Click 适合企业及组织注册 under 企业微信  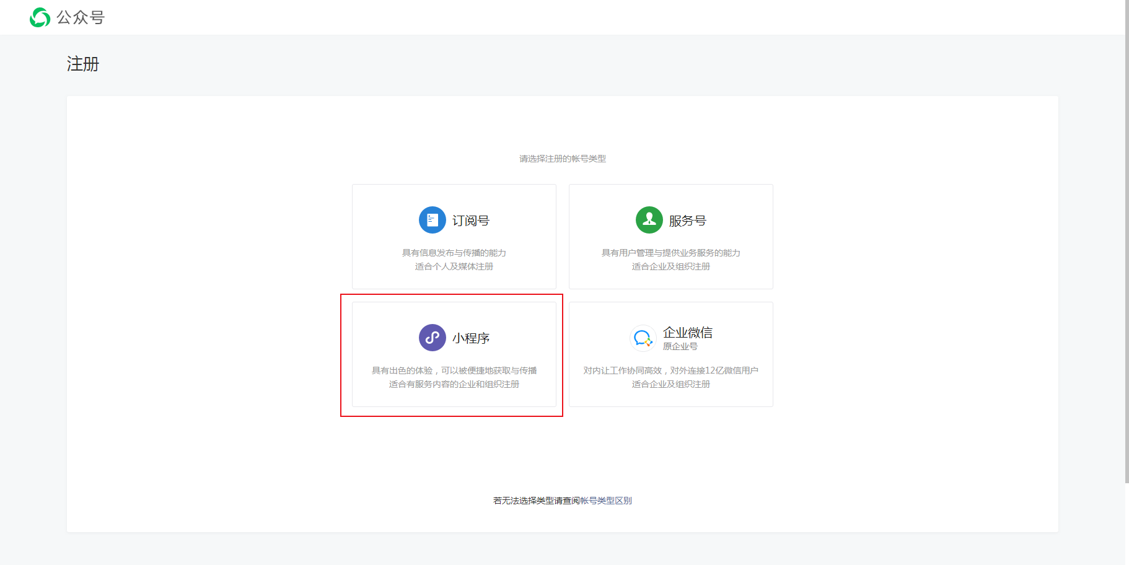click(x=671, y=384)
